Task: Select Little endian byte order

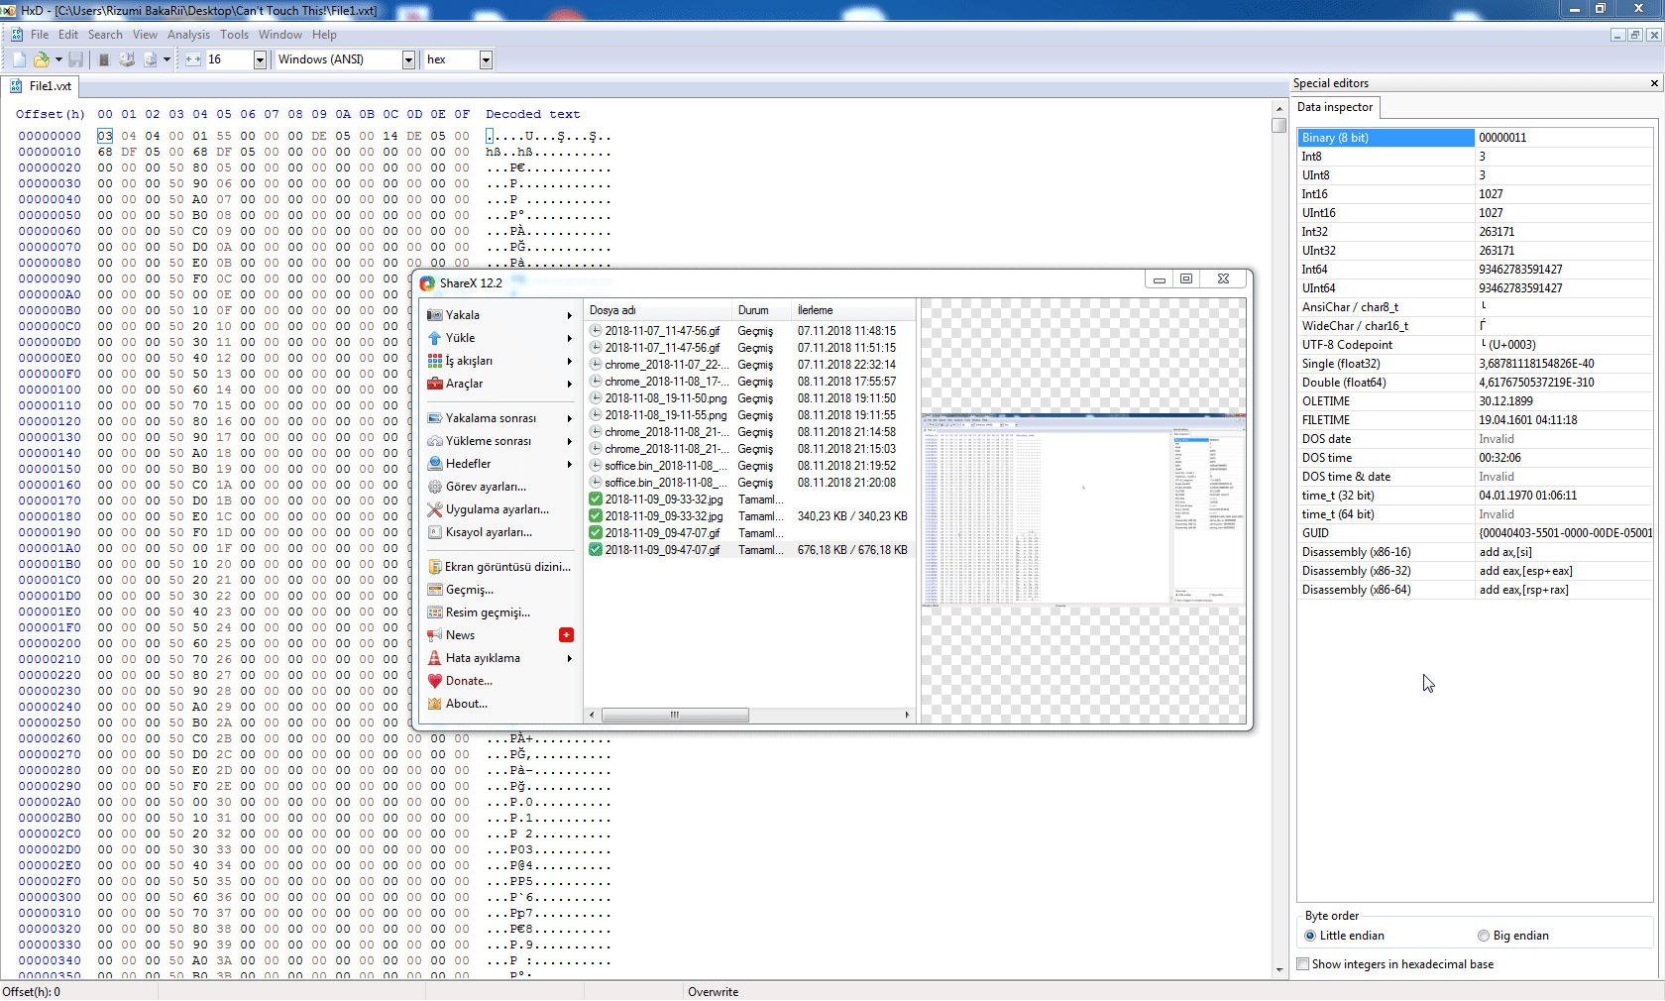Action: tap(1345, 936)
